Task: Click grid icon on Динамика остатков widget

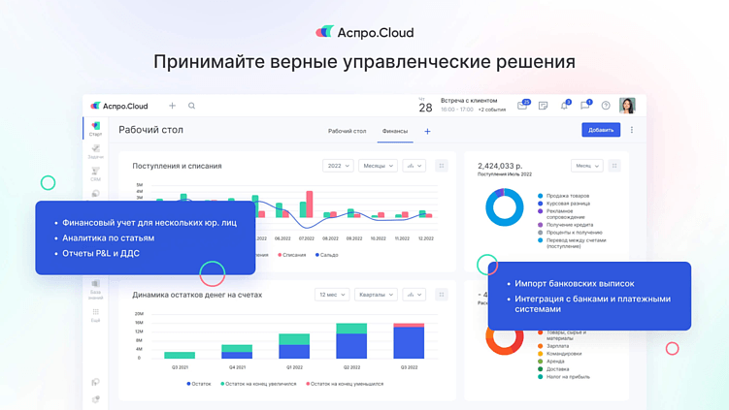Action: coord(442,295)
